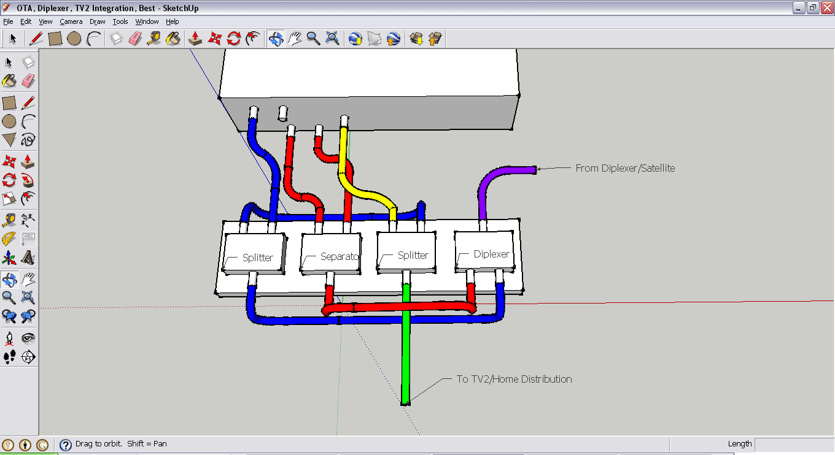Select the Rotate tool in horizontal toolbar
The height and width of the screenshot is (455, 835).
coord(233,39)
